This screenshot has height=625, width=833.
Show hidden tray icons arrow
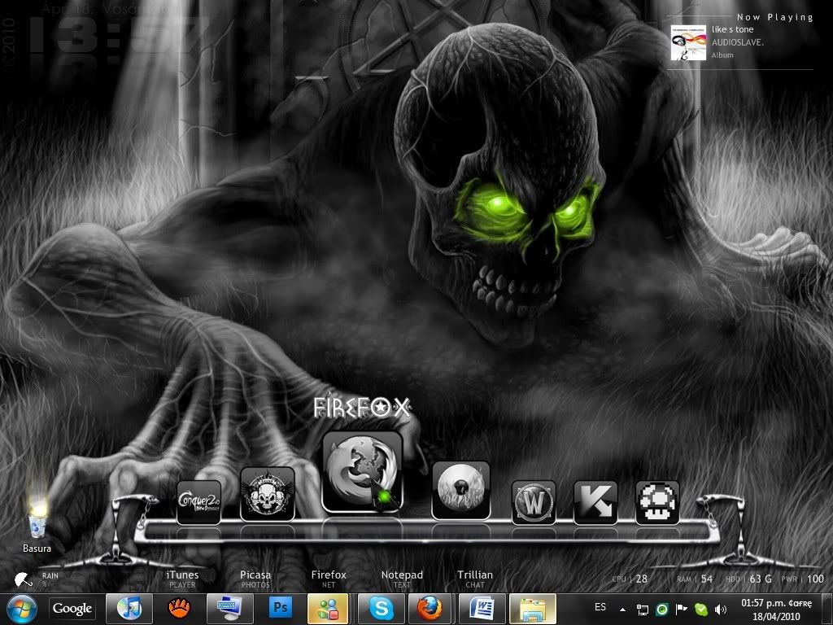(622, 610)
